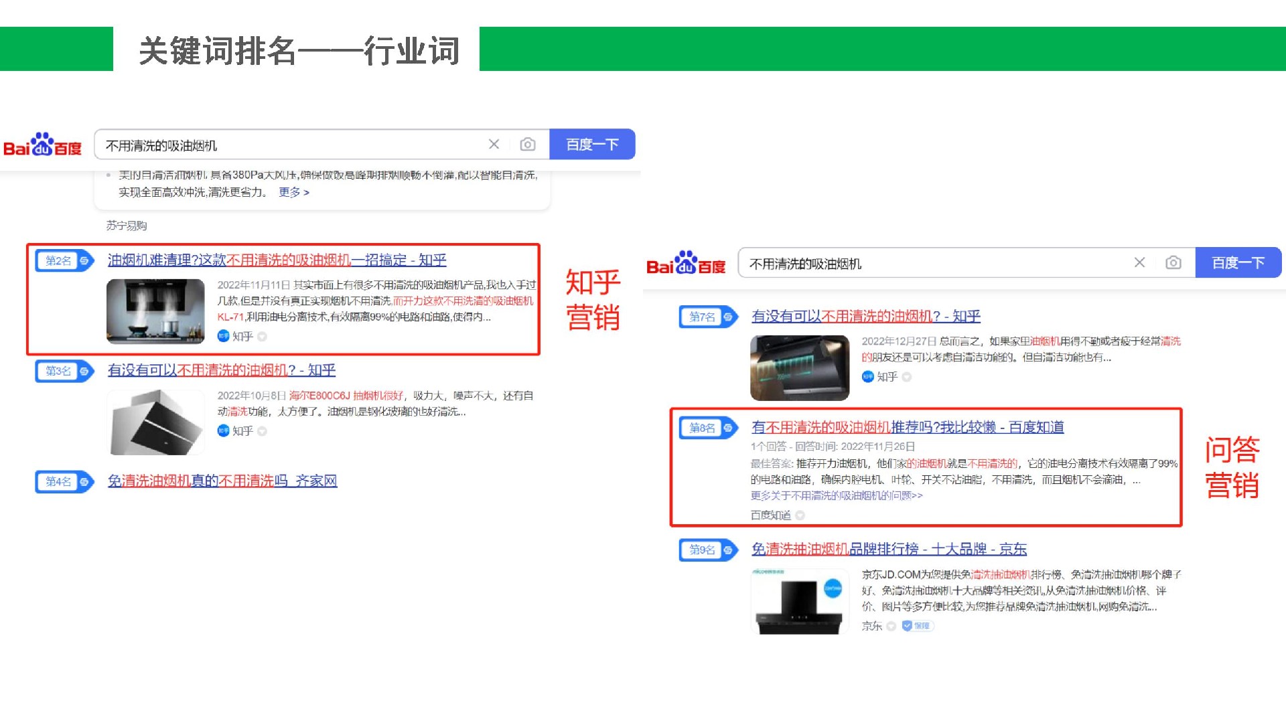Open 免清洗抽油烟机品牌排行榜 京东 link

pos(888,550)
